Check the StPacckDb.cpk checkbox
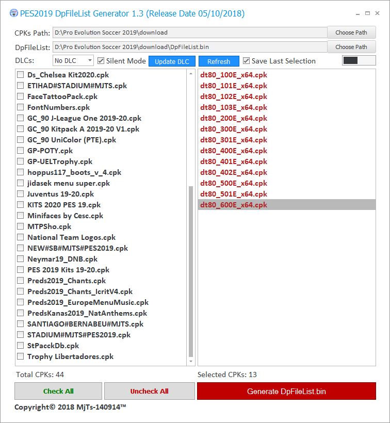Viewport: 390px width, 423px height. (x=20, y=346)
